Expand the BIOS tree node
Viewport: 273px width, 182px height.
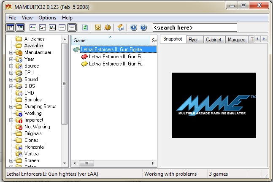coord(11,86)
